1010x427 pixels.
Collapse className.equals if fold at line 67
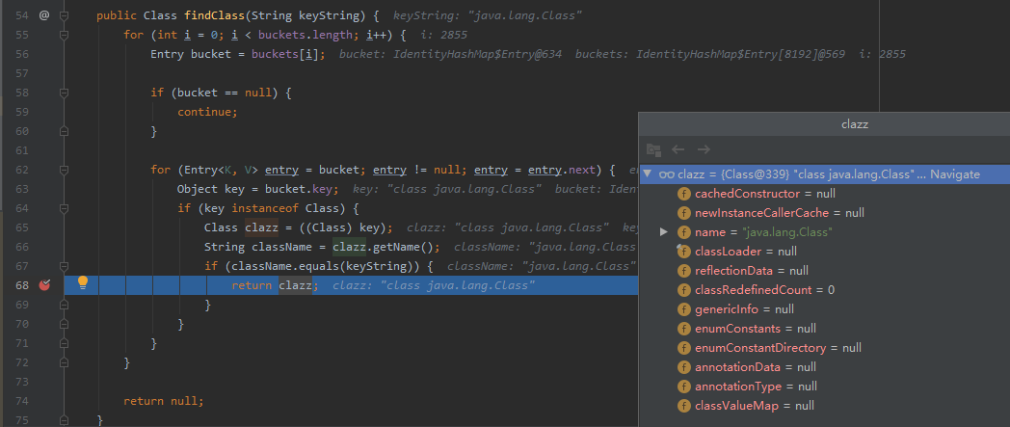pos(64,266)
